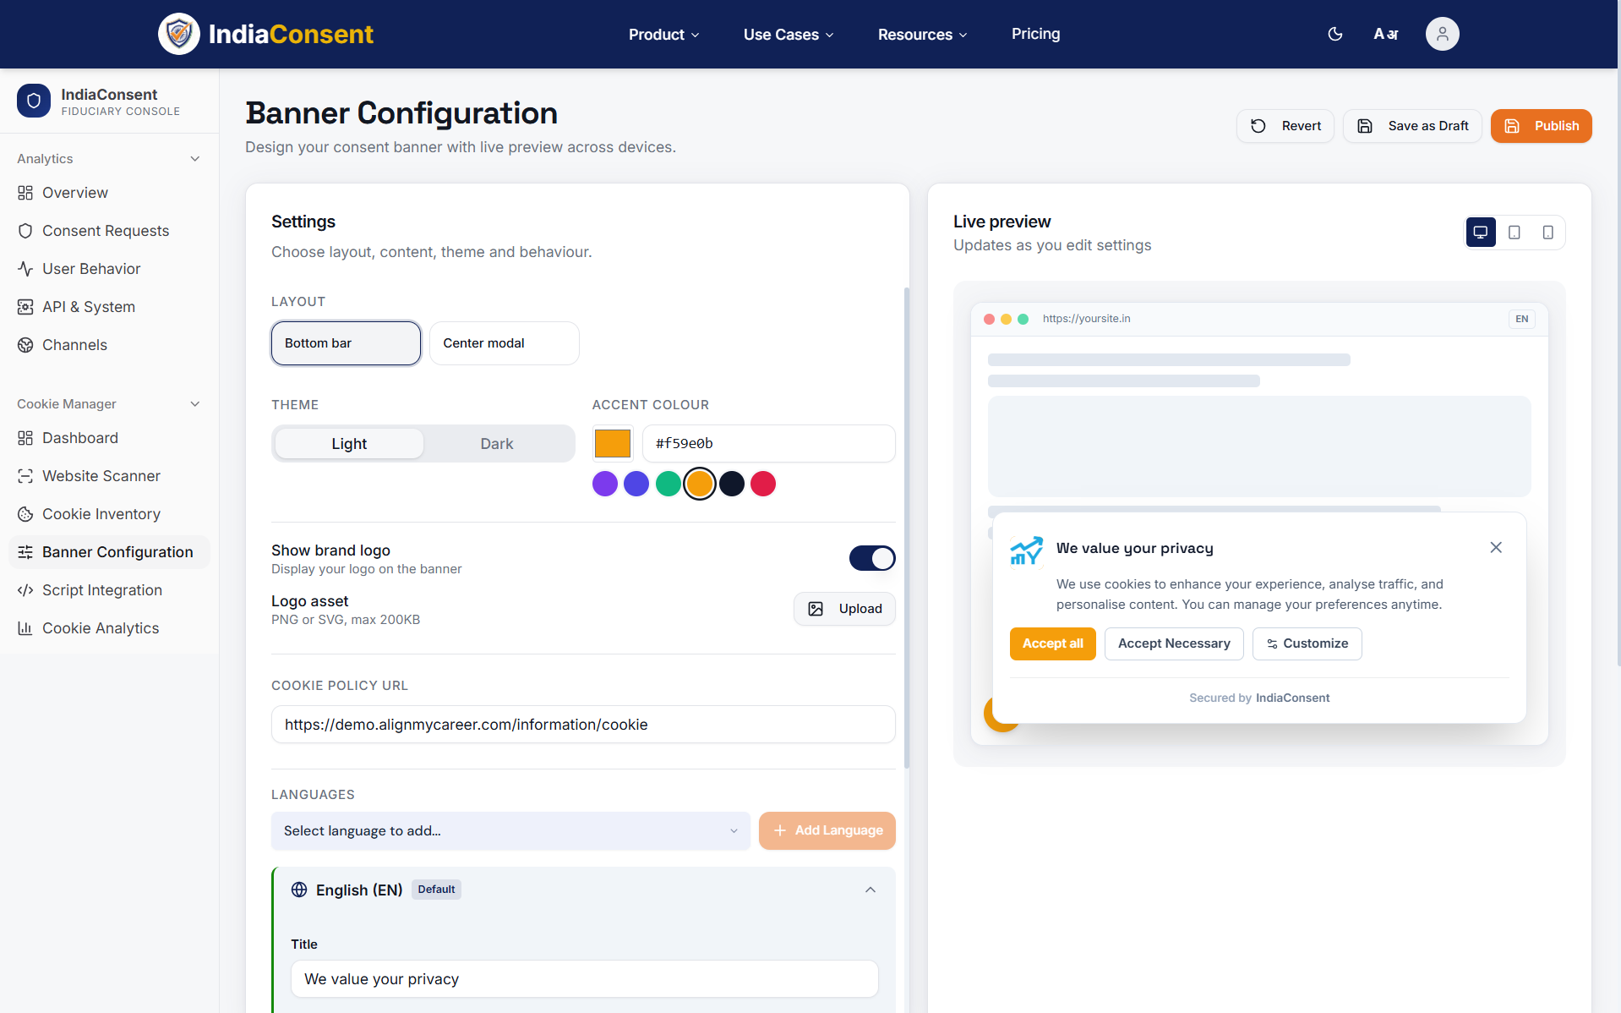This screenshot has height=1013, width=1621.
Task: Collapse the English (EN) language panel
Action: click(x=871, y=890)
